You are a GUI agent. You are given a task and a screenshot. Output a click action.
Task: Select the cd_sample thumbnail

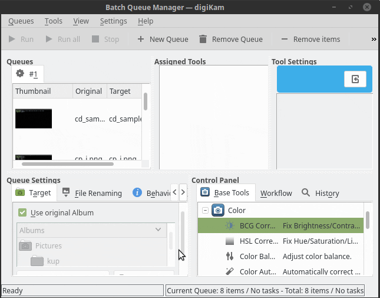[34, 119]
